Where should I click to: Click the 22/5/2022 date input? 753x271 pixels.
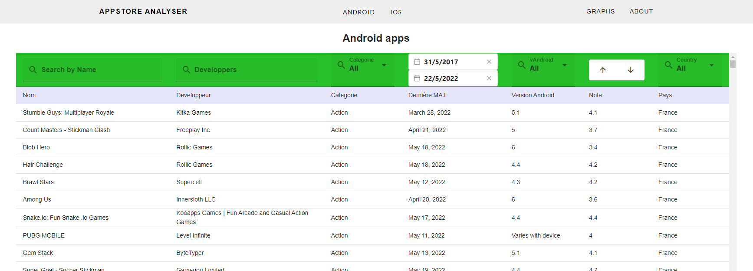453,78
